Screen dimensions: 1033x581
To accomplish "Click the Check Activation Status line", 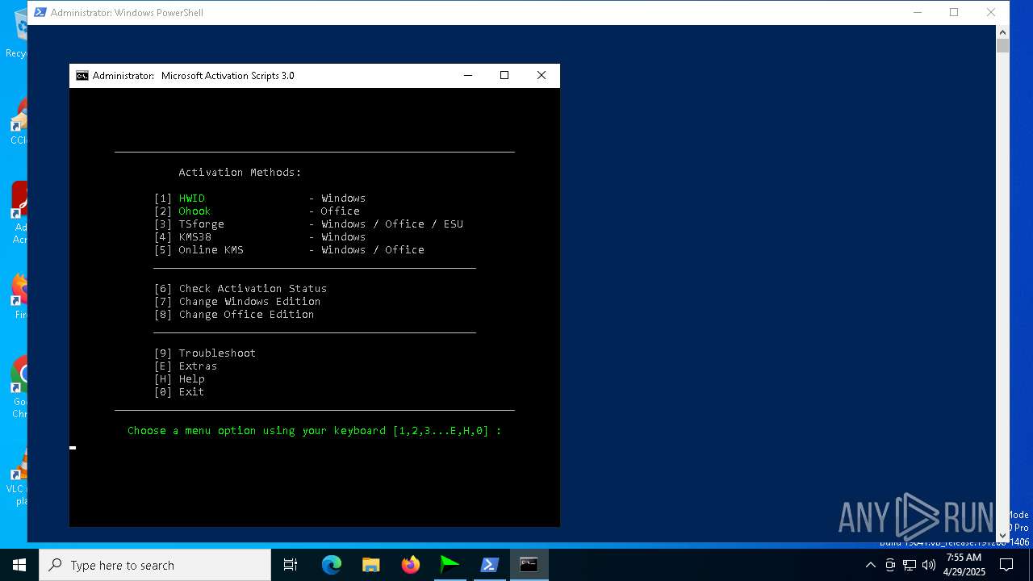I will click(240, 288).
